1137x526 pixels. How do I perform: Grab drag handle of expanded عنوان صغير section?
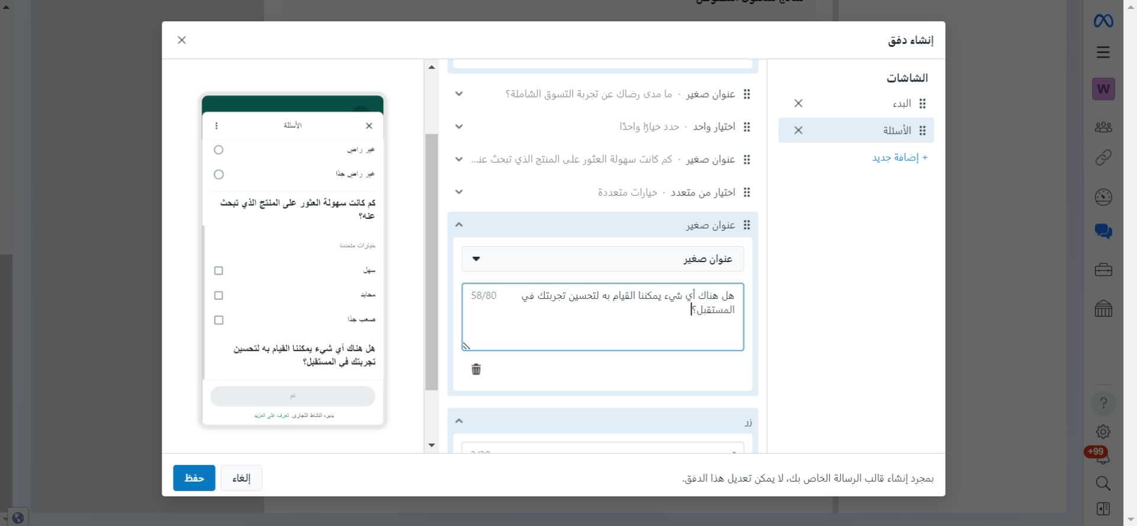(747, 225)
